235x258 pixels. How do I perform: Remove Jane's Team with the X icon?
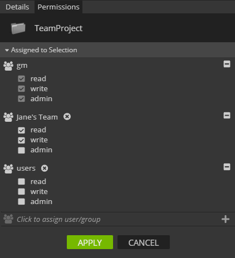[x=67, y=117]
